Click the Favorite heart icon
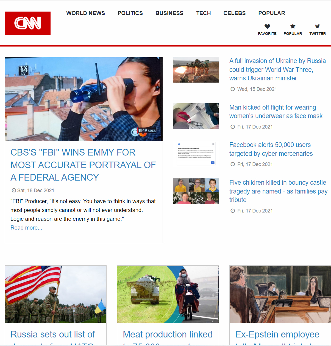 coord(267,26)
